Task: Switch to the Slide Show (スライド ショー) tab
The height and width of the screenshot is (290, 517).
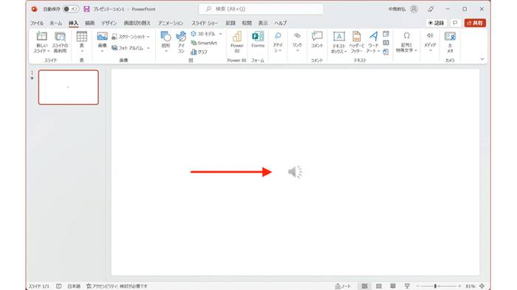Action: point(205,23)
